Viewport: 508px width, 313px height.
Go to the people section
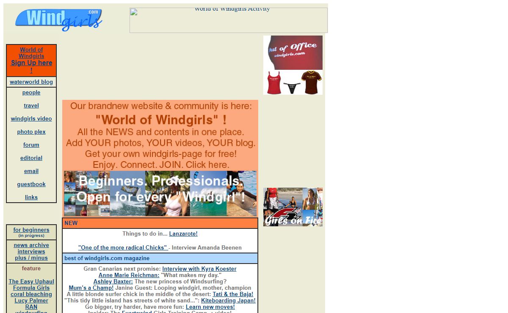31,93
